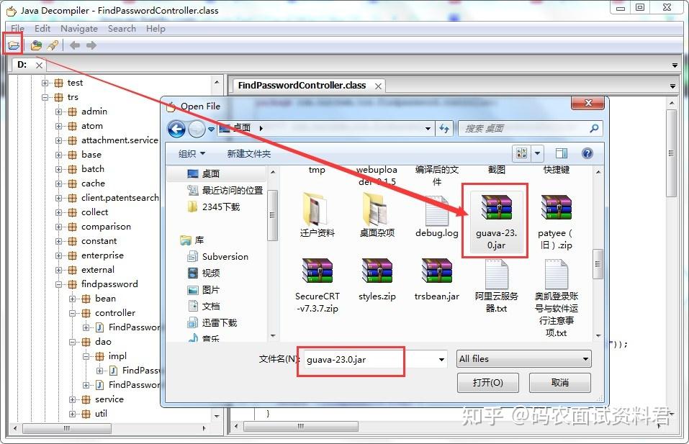Image resolution: width=689 pixels, height=444 pixels.
Task: Select the SecureCRT-v7.3.7.zip archive
Action: (318, 271)
